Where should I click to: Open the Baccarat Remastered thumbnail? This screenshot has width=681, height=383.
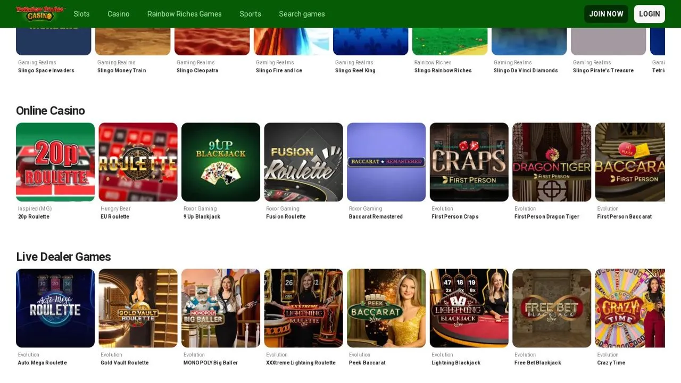point(386,162)
